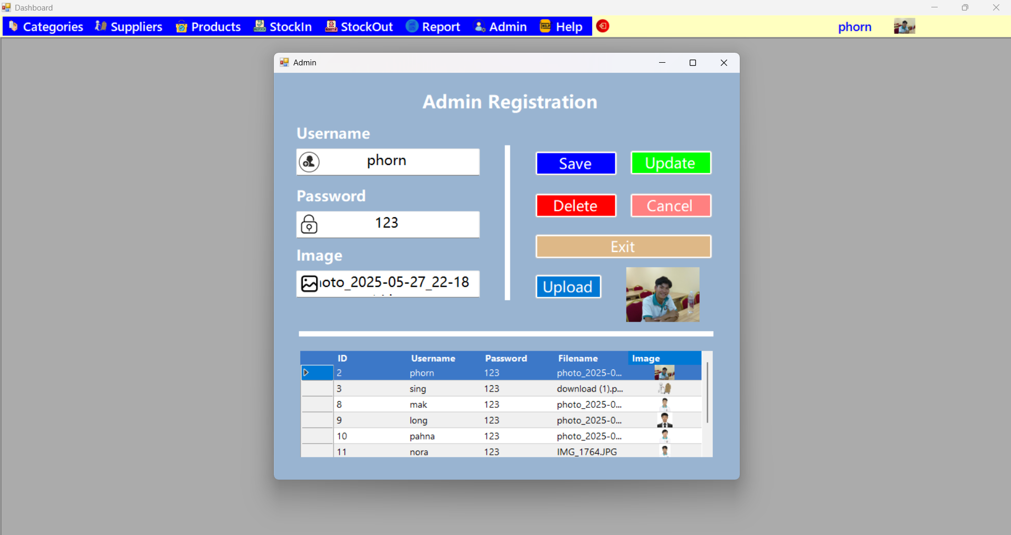Open the StockIn menu
This screenshot has height=535, width=1011.
(x=283, y=26)
